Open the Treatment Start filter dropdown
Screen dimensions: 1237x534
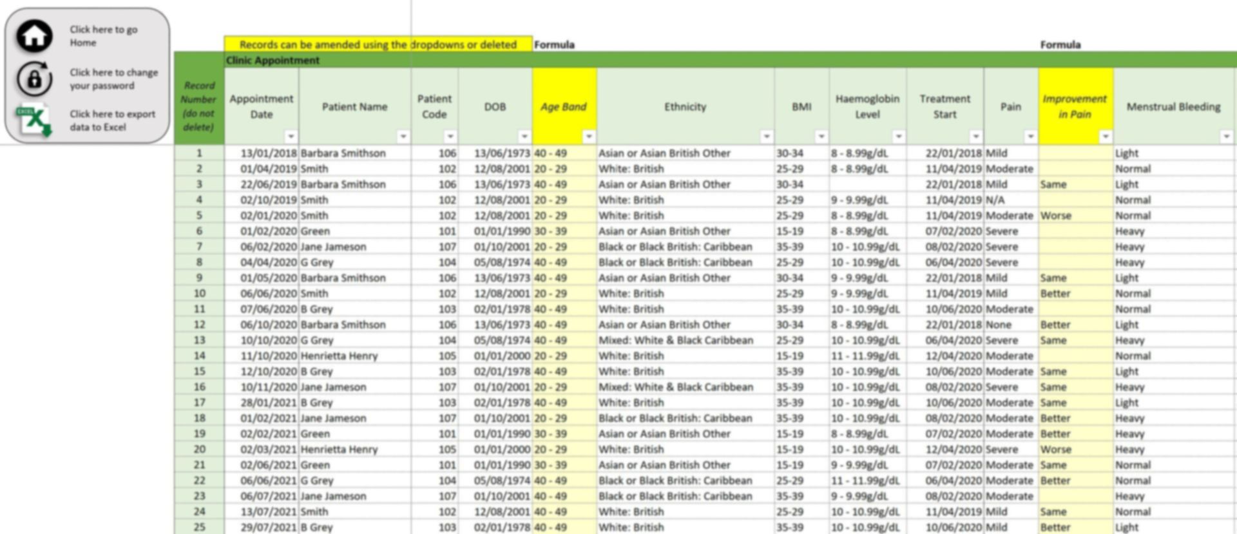click(x=975, y=137)
